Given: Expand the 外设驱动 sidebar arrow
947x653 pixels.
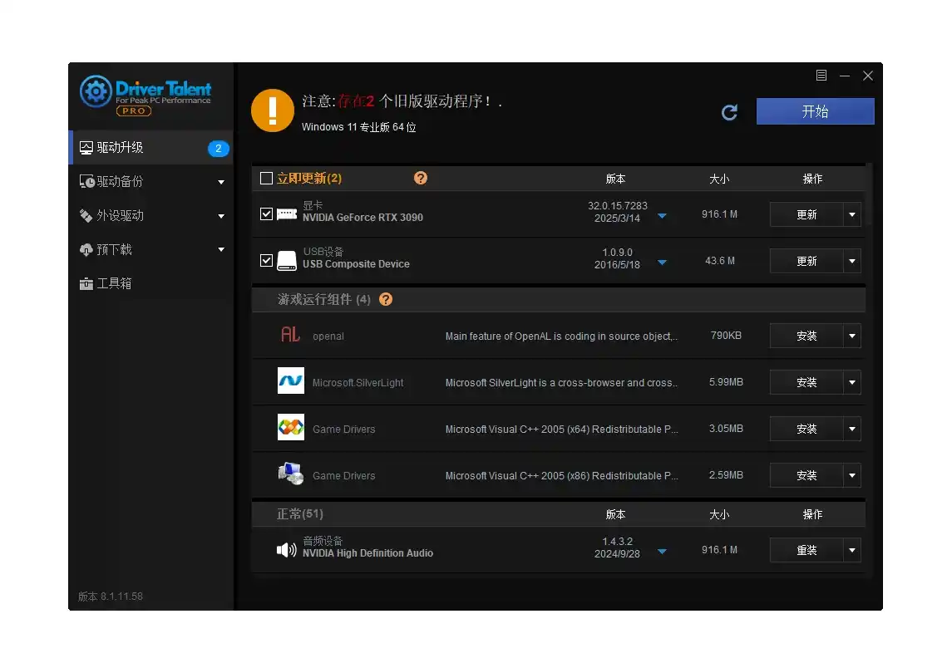Looking at the screenshot, I should (221, 216).
